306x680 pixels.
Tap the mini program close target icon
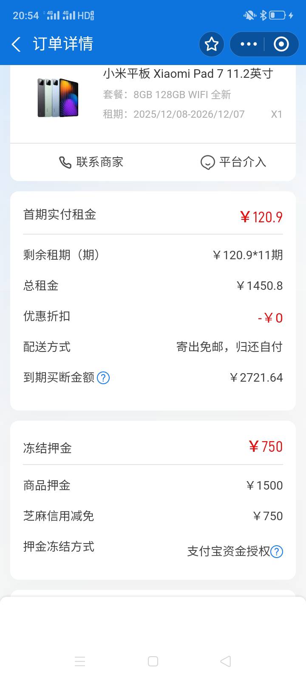[281, 44]
